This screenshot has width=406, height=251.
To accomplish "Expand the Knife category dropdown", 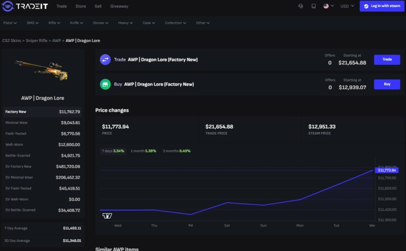I will pyautogui.click(x=77, y=23).
